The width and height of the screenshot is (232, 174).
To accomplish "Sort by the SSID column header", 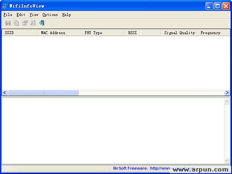I will point(20,33).
